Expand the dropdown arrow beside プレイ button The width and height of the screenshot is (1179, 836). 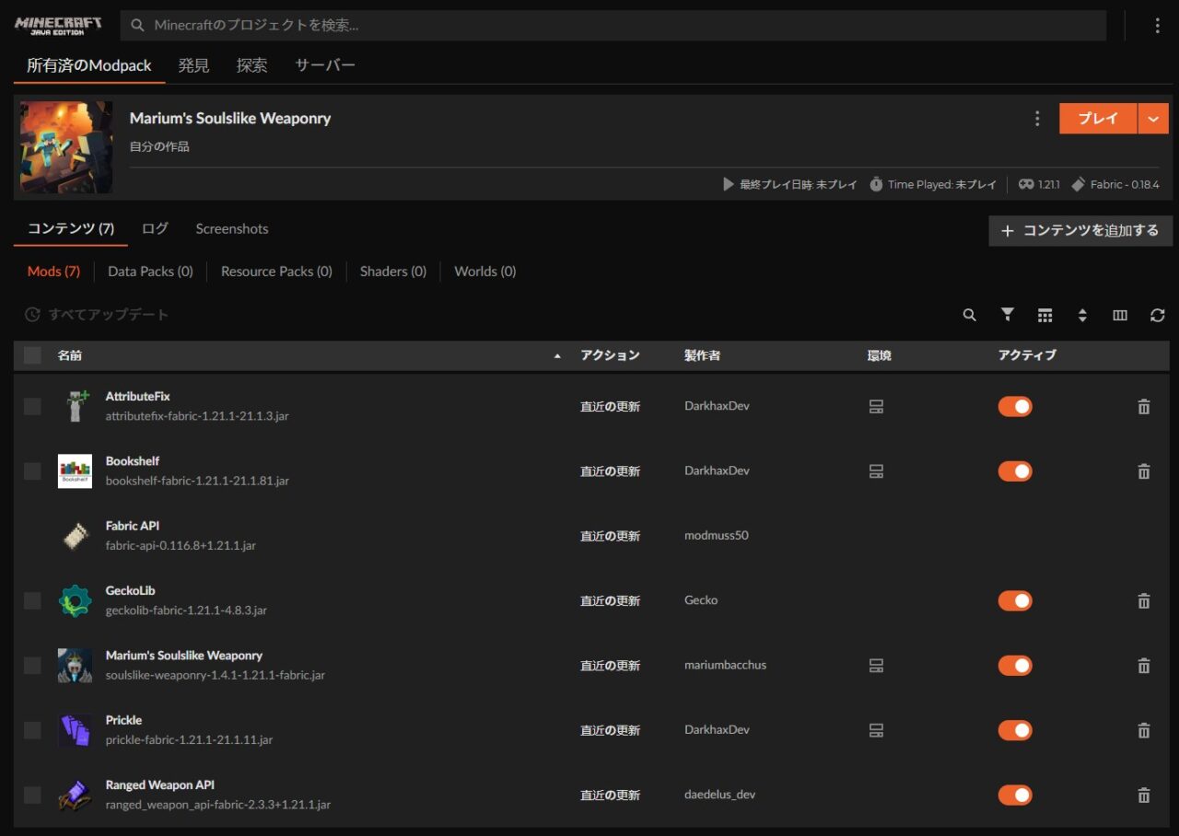(x=1153, y=119)
